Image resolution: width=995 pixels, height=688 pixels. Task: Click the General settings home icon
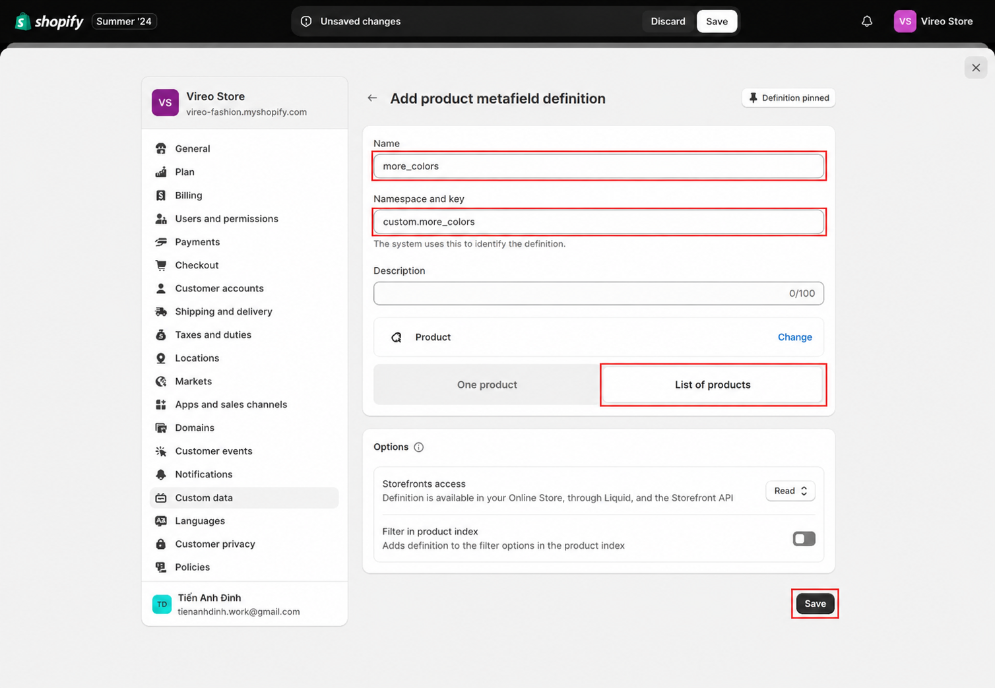161,148
